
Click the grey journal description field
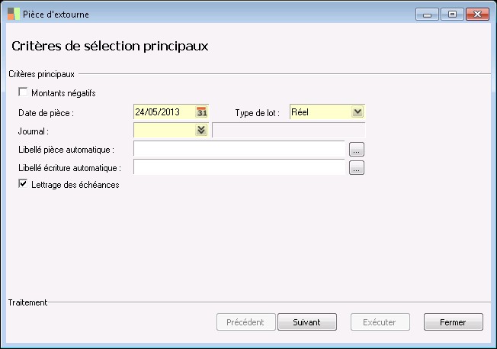click(x=288, y=130)
